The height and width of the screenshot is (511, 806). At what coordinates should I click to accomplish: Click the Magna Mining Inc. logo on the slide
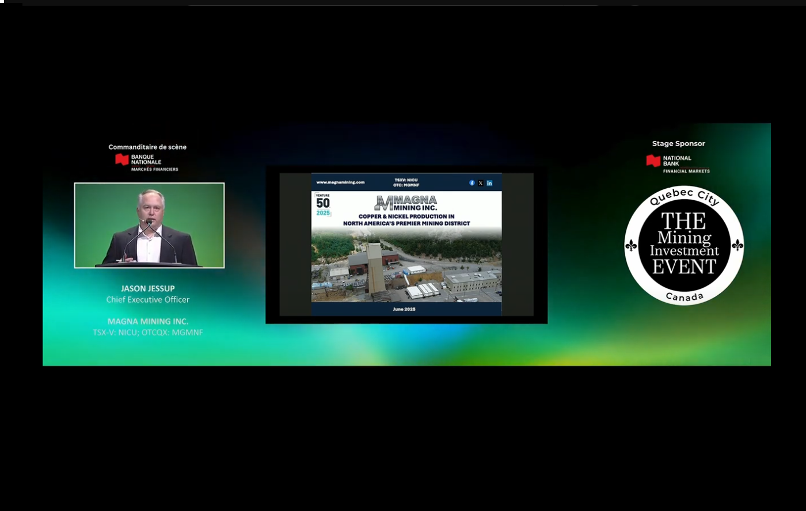tap(406, 203)
